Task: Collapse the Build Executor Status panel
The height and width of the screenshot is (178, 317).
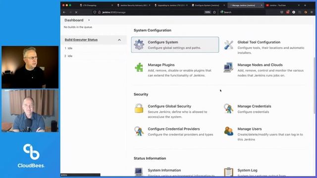Action: 119,40
